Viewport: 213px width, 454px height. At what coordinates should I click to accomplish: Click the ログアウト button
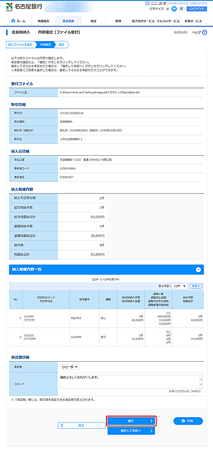point(197,9)
